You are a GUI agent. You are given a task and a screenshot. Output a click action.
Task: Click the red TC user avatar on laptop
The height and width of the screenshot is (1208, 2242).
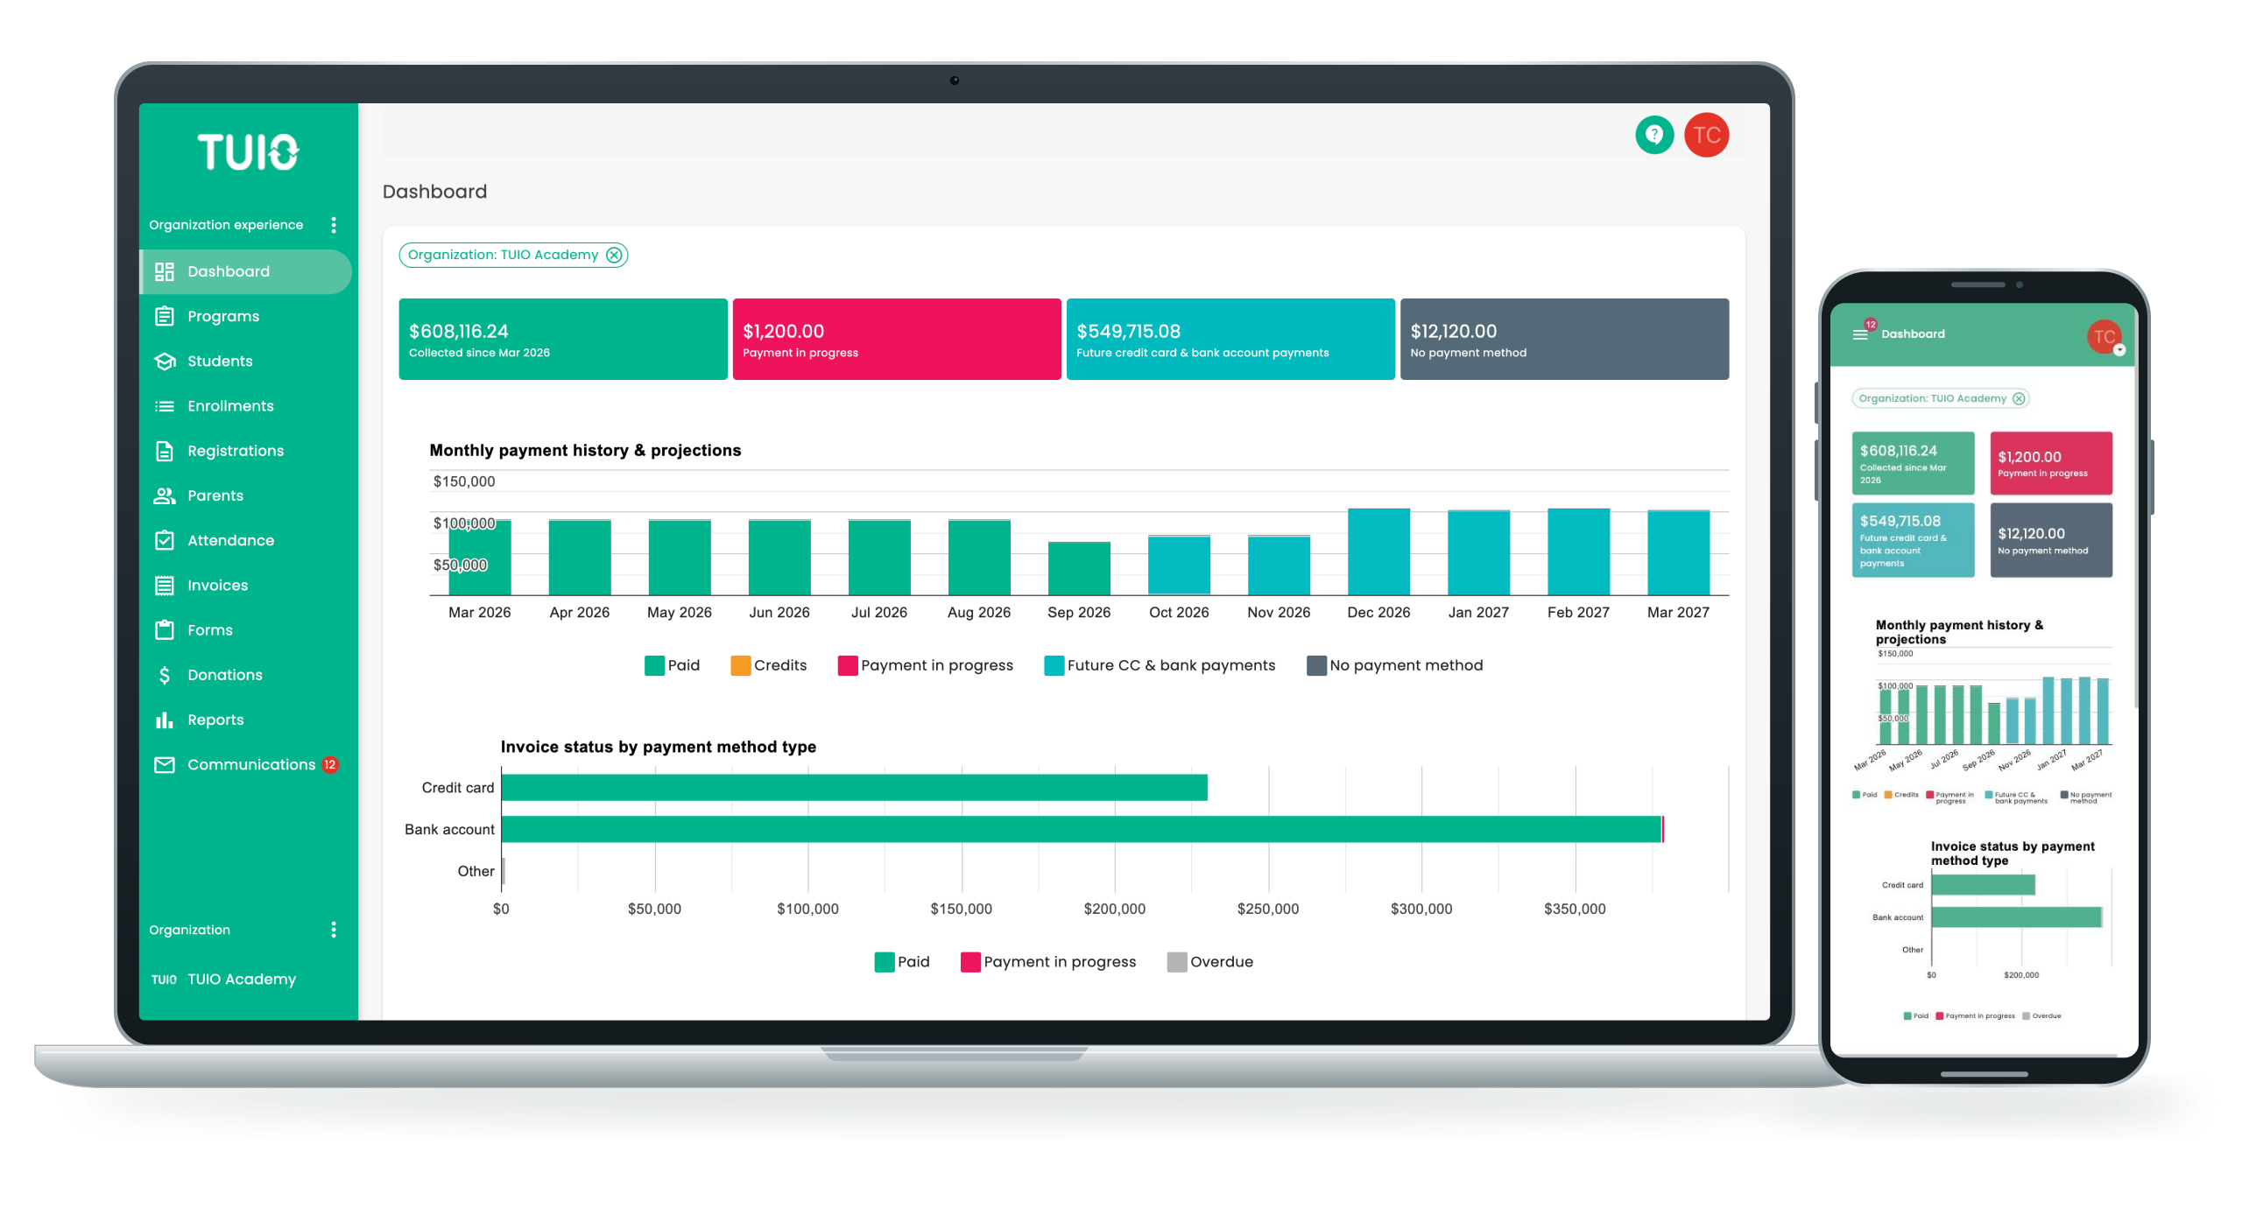click(1705, 135)
